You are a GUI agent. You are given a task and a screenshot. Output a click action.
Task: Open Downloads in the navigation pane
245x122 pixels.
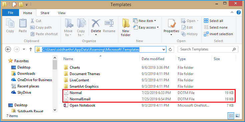point(23,74)
